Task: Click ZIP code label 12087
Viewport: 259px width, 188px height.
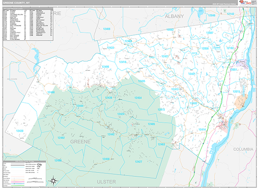Action: [x=210, y=33]
